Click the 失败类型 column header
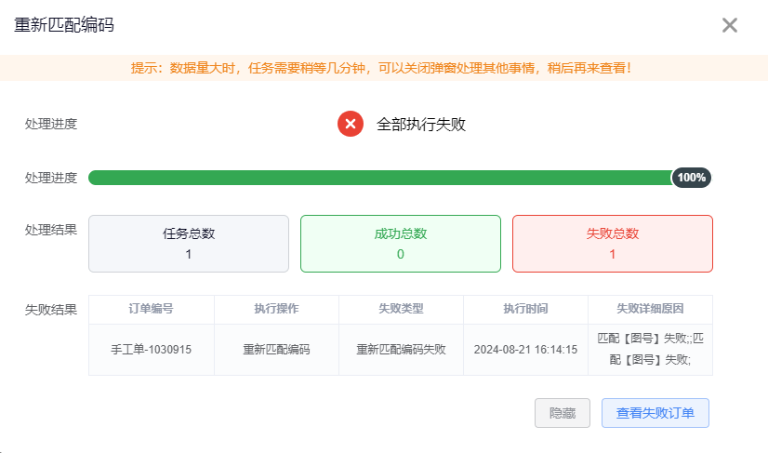Viewport: 768px width, 453px height. point(401,309)
